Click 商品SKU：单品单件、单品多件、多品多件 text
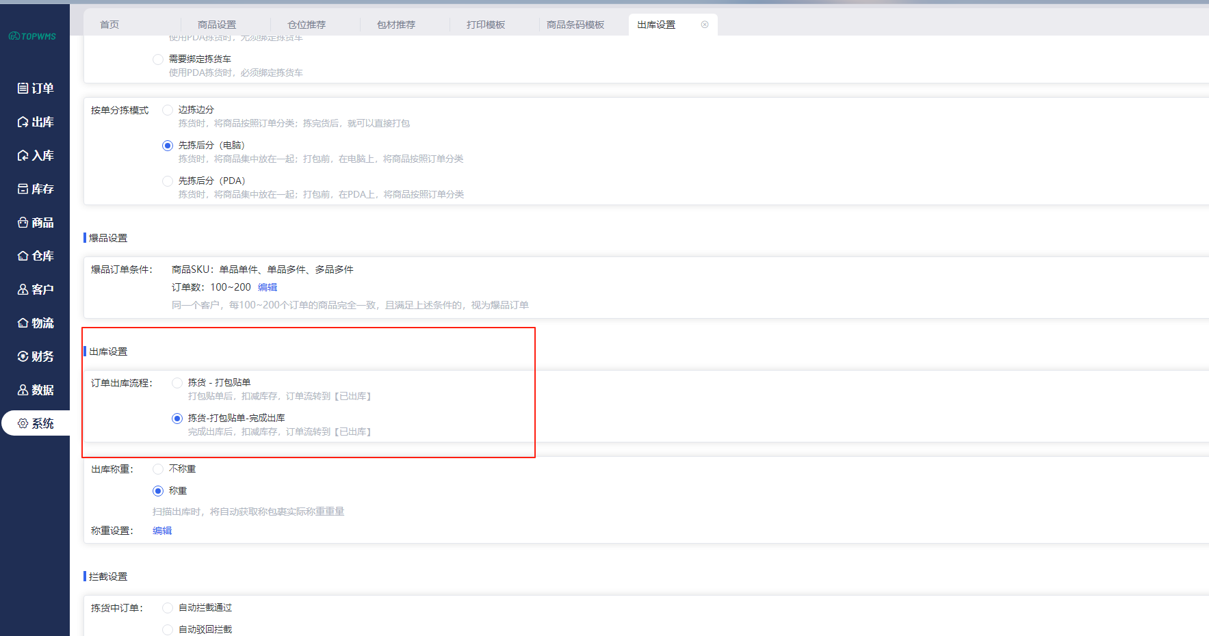The height and width of the screenshot is (636, 1209). (x=263, y=269)
